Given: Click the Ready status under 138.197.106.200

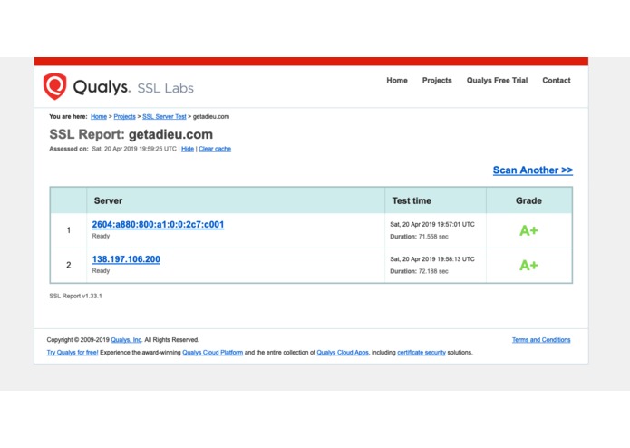Looking at the screenshot, I should pos(101,271).
